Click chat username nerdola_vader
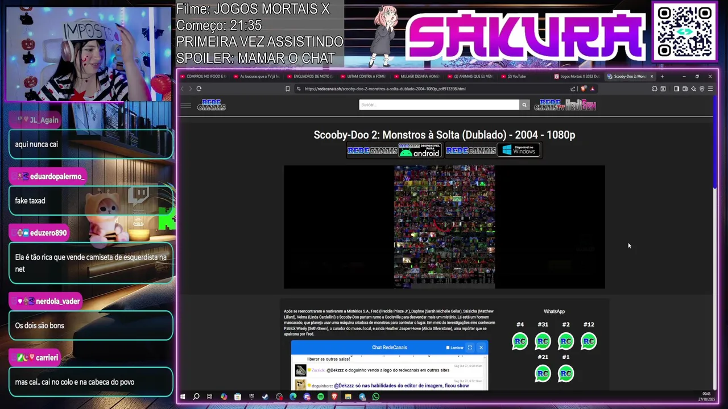This screenshot has height=409, width=728. pos(57,301)
